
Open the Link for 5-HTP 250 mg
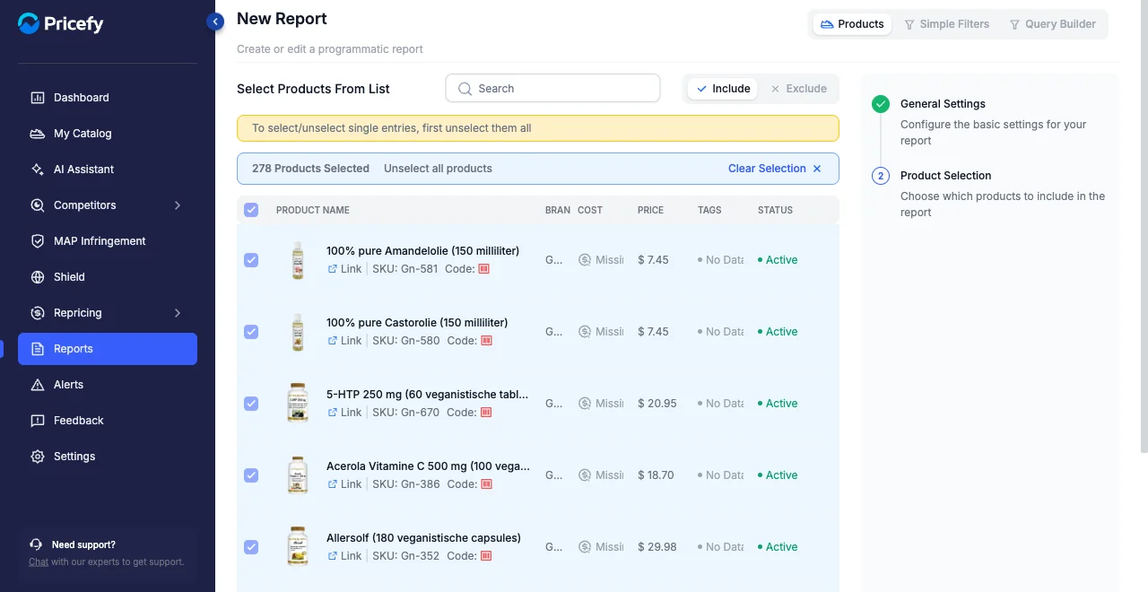point(344,413)
